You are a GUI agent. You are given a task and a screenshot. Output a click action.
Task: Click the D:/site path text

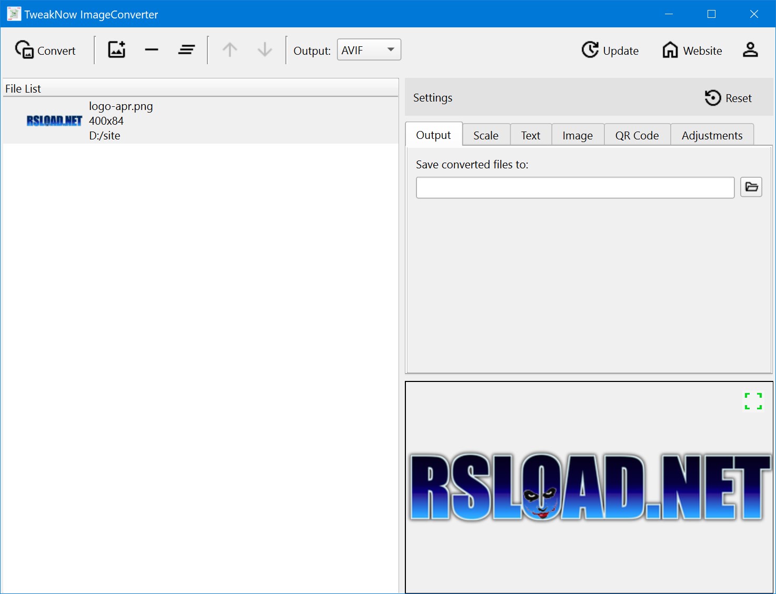point(105,136)
